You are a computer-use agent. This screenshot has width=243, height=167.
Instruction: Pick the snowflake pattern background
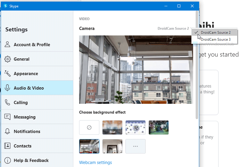[x=135, y=127]
